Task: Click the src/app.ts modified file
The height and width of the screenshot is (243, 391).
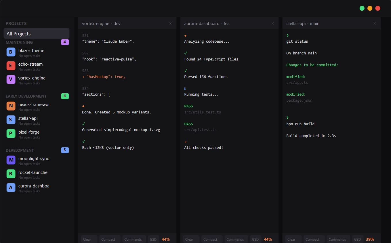Action: click(x=297, y=83)
